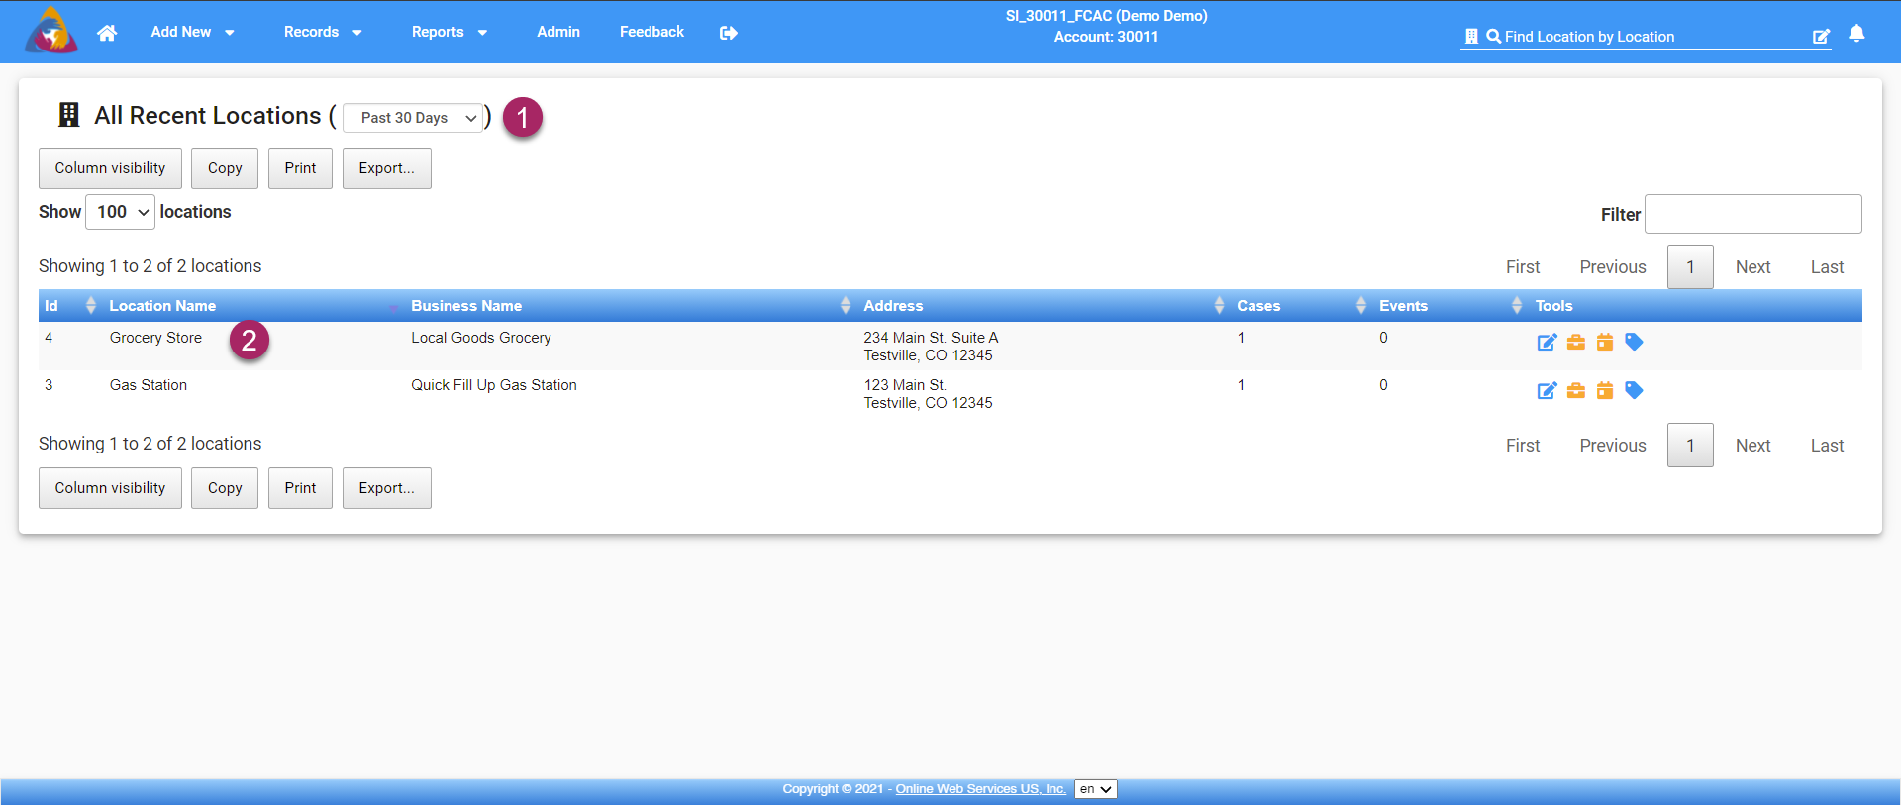Click the magnifier search icon in header
1901x805 pixels.
pyautogui.click(x=1493, y=37)
